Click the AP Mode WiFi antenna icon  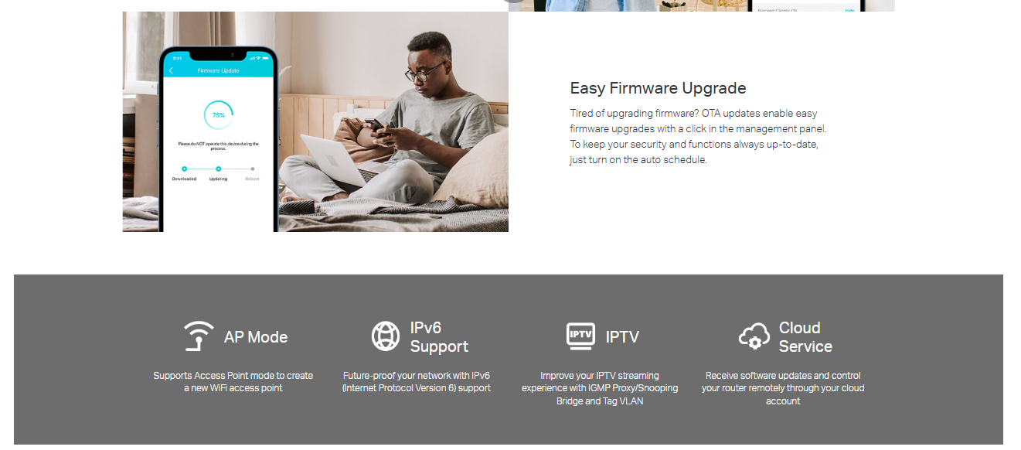(x=199, y=336)
